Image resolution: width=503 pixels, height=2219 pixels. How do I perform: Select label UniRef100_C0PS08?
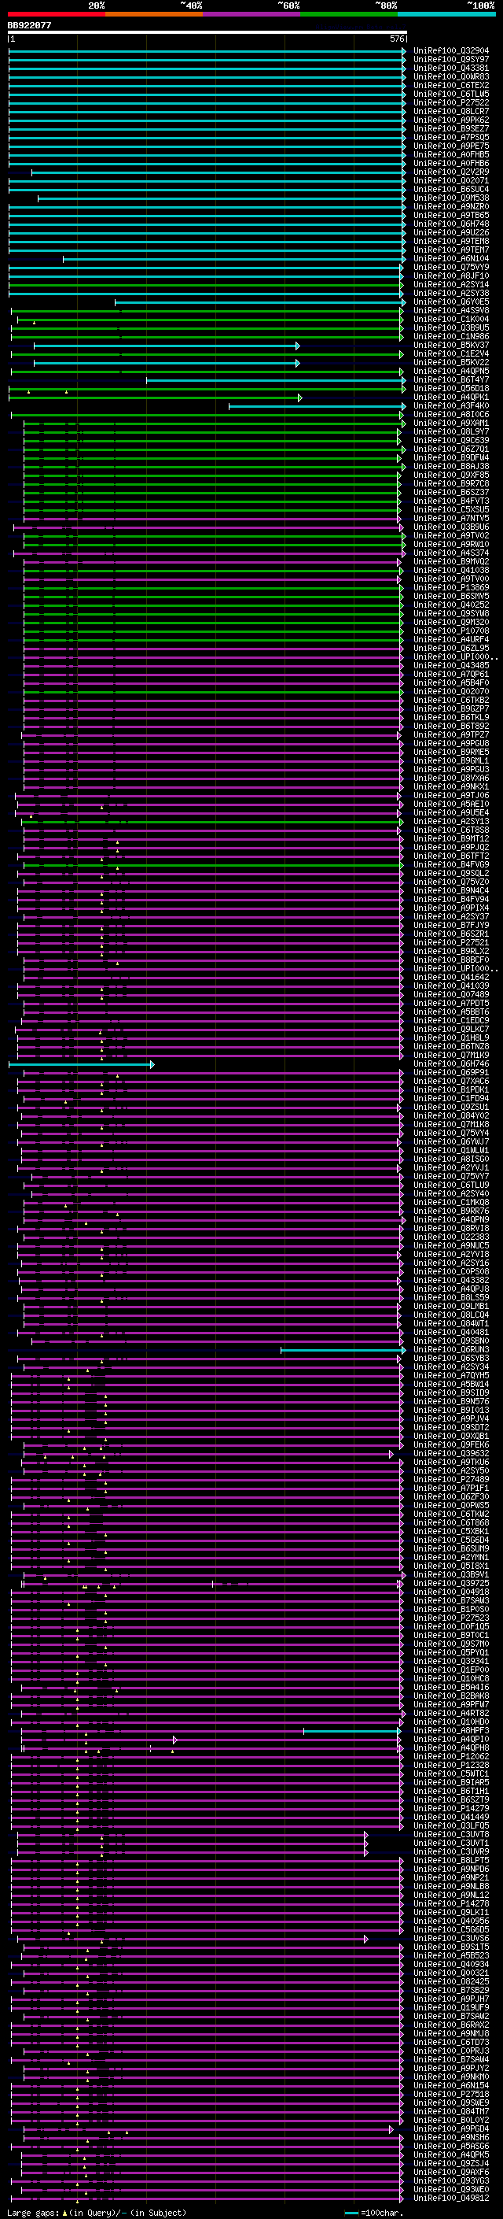click(451, 1271)
